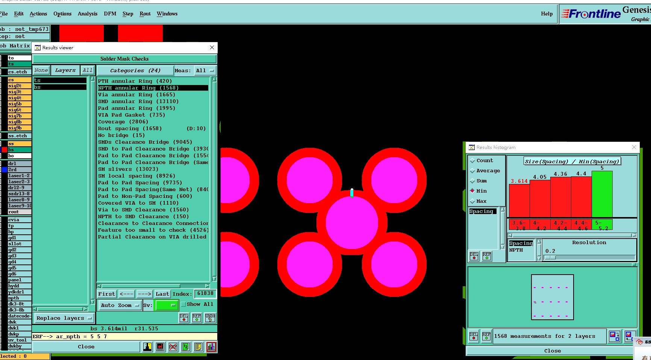
Task: Click the black-and-yellow faces icon
Action: pyautogui.click(x=147, y=347)
